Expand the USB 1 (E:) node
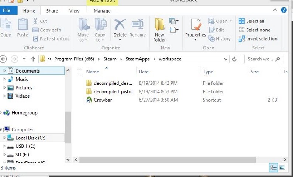The width and height of the screenshot is (293, 177). pyautogui.click(x=4, y=146)
